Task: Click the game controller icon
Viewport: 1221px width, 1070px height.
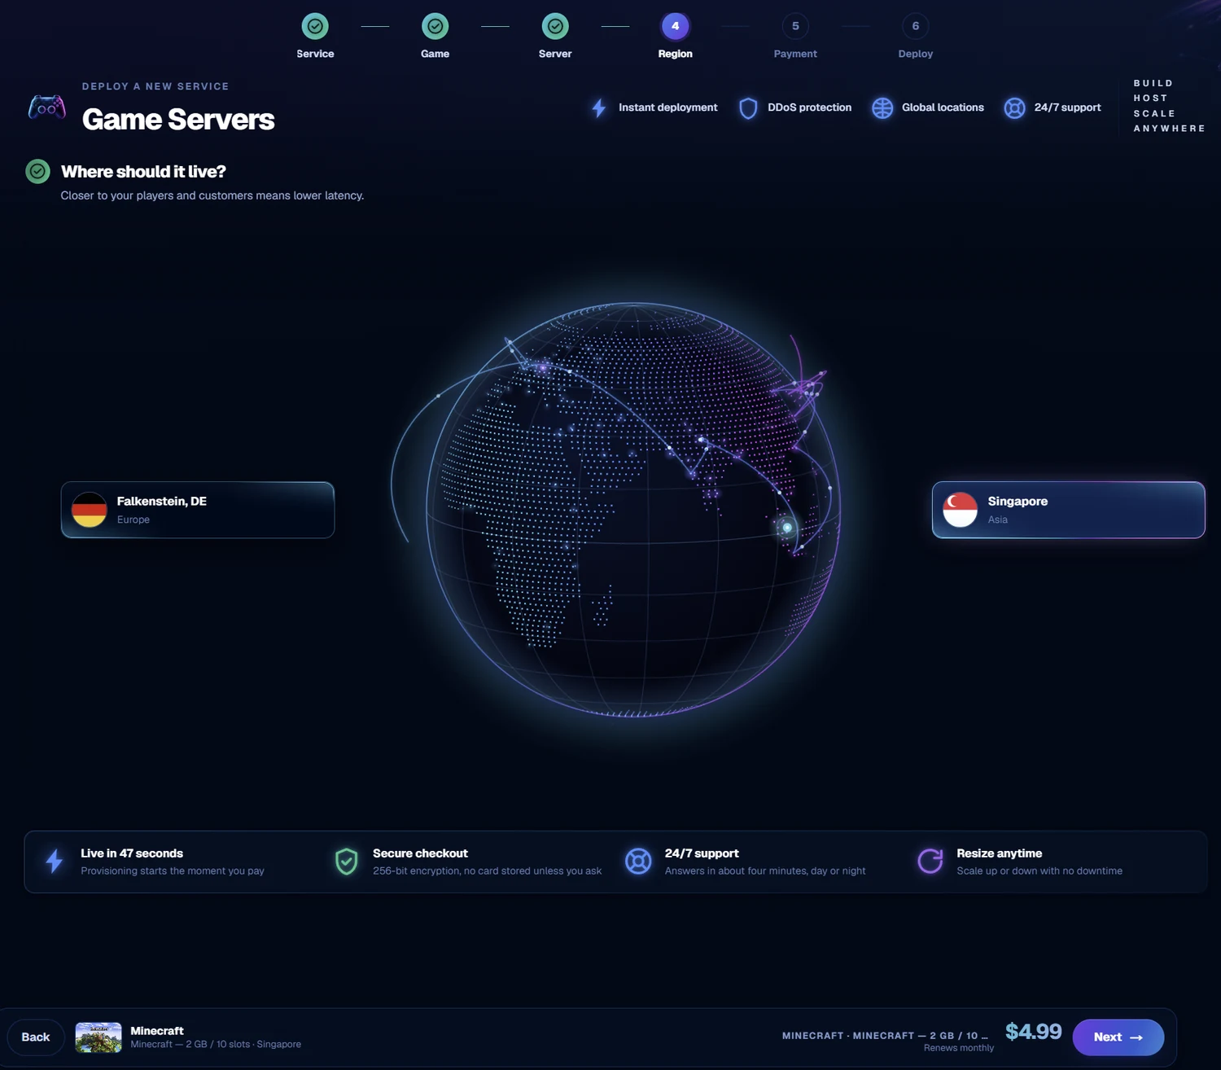Action: tap(47, 107)
